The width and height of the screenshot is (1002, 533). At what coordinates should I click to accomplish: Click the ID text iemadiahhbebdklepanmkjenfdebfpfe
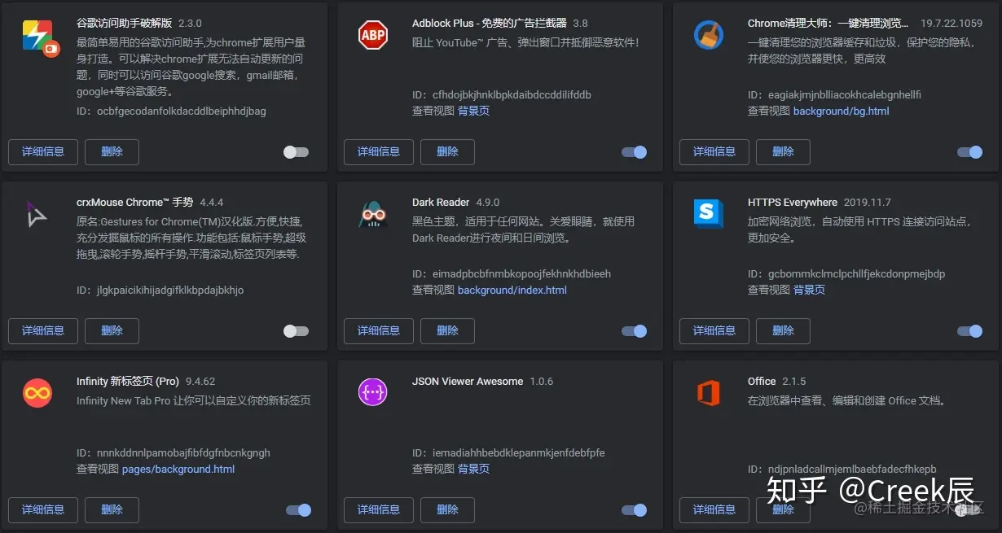[x=519, y=452]
